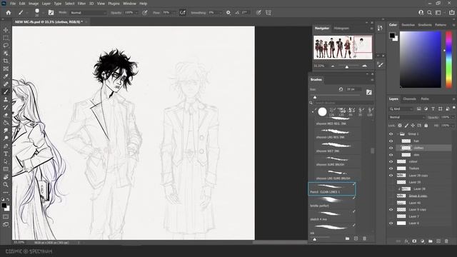
Task: Delete brush using Brushes panel trash icon
Action: pyautogui.click(x=364, y=238)
